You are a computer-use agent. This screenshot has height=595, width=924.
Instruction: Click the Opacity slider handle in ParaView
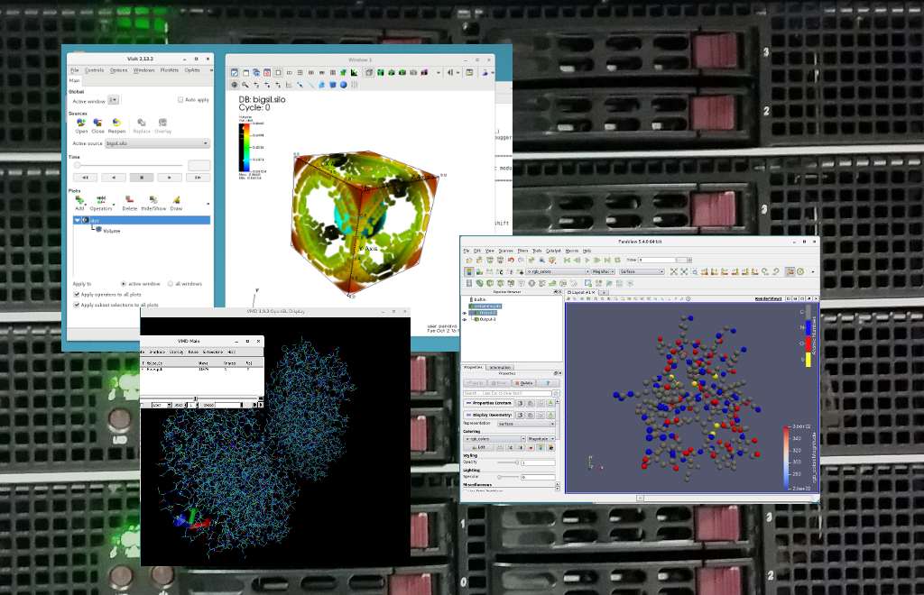517,462
